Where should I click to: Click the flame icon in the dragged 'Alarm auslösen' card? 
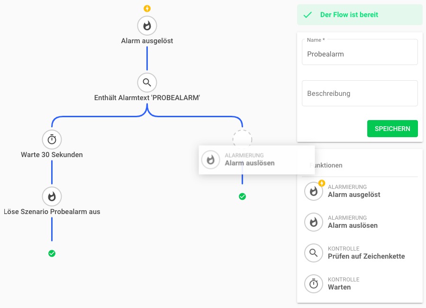[x=211, y=159]
